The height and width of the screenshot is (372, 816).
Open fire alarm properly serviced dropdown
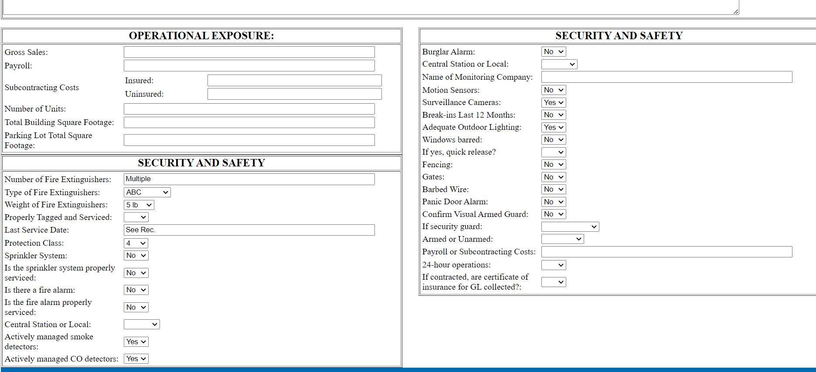click(x=136, y=307)
